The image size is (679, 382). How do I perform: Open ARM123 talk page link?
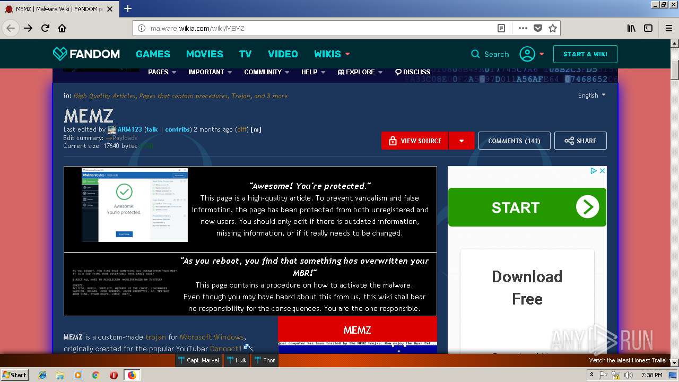click(152, 129)
